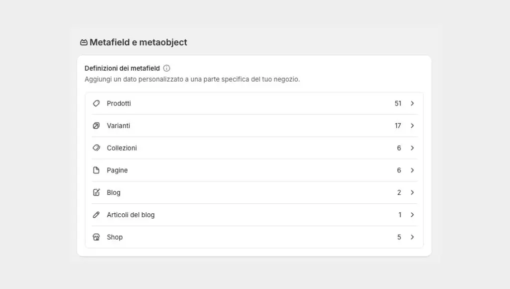Expand the Blog row chevron
The width and height of the screenshot is (510, 289).
point(412,192)
